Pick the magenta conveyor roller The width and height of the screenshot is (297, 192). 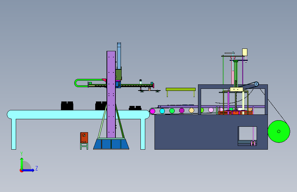click(x=152, y=111)
